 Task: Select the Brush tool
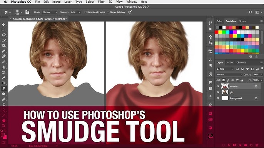click(4, 62)
